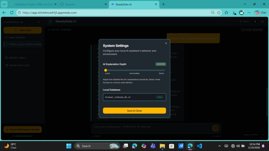269x151 pixels.
Task: Open File Explorer on taskbar
Action: point(162,146)
